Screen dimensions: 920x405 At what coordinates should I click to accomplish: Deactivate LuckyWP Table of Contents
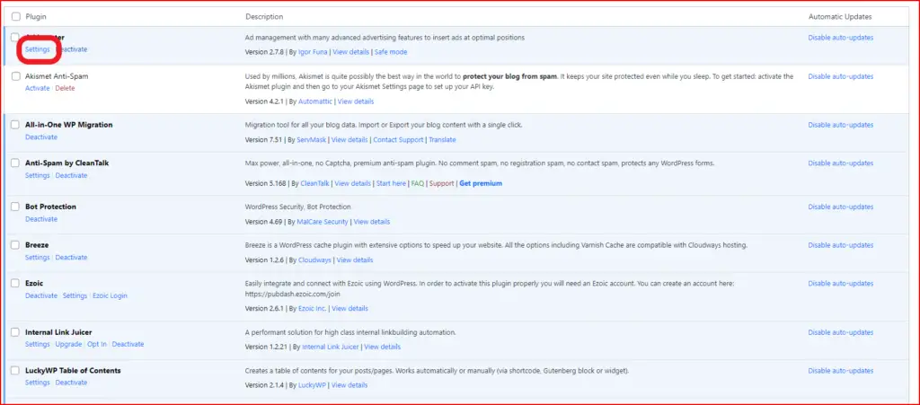(72, 383)
